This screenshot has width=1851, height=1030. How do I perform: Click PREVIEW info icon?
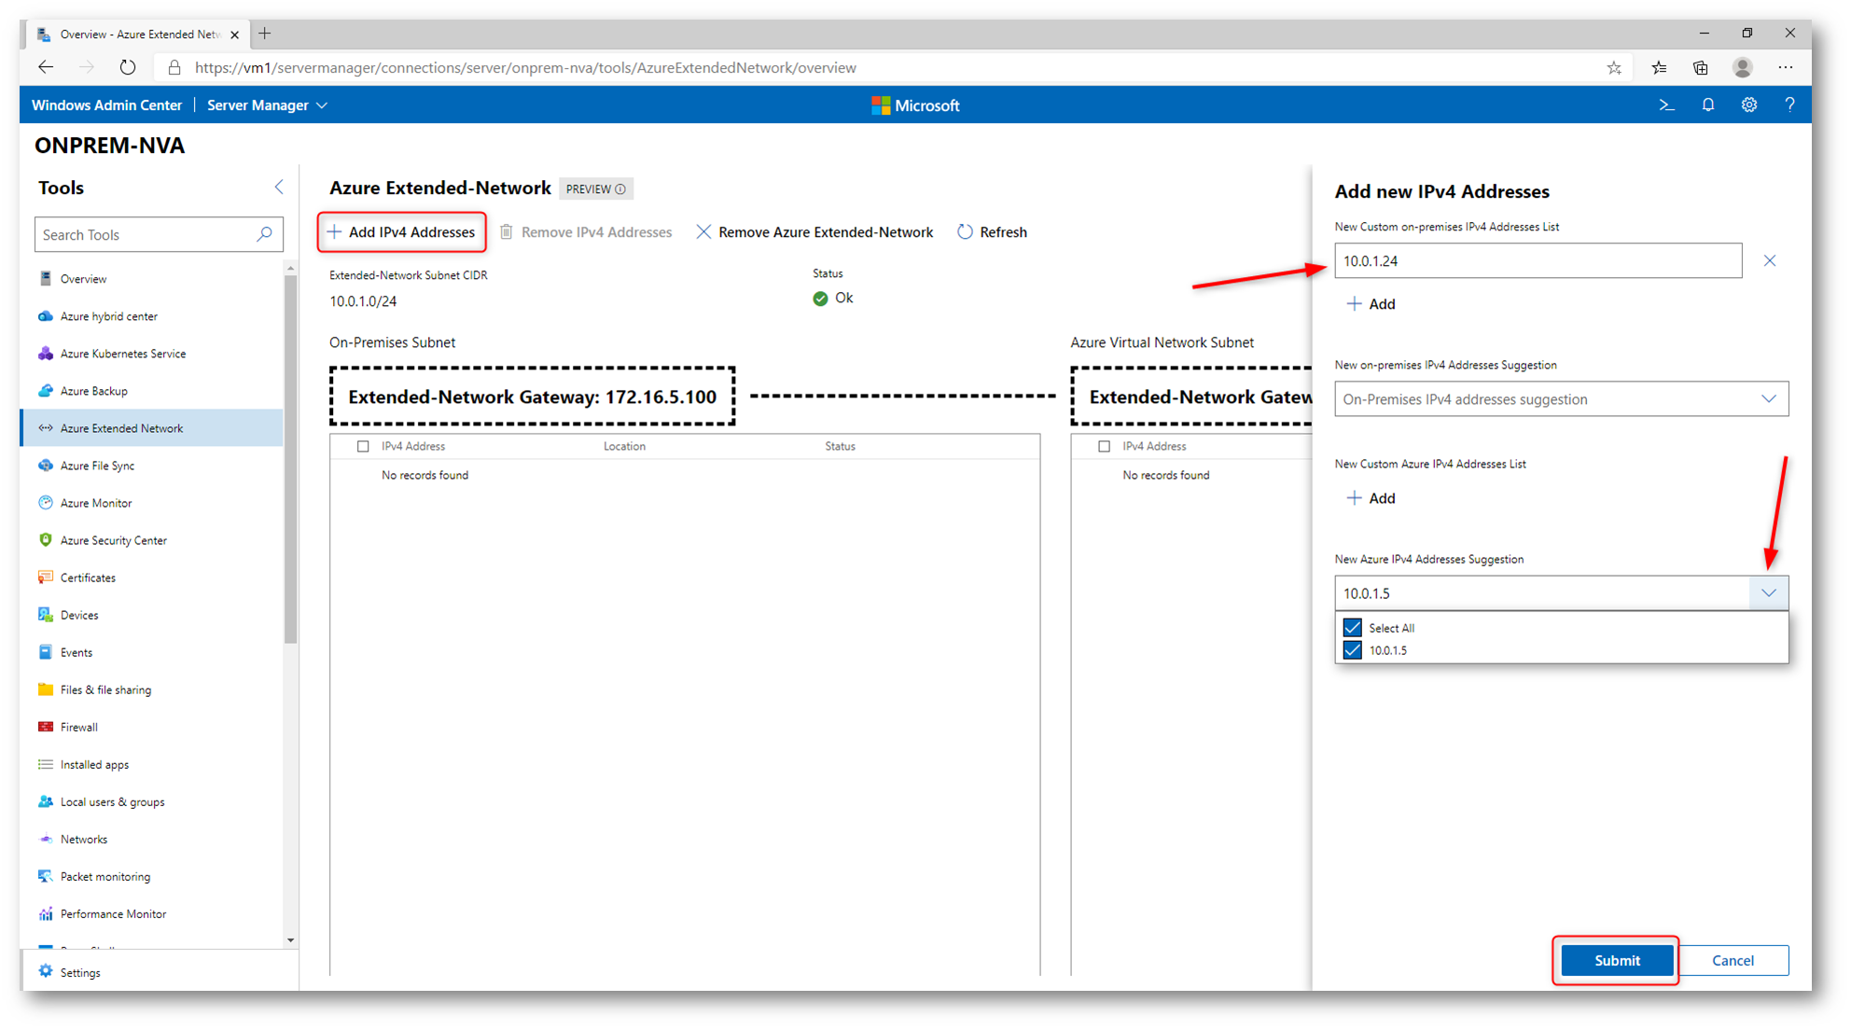pos(620,188)
